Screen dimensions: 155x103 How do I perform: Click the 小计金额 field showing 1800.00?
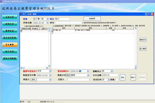click(110, 75)
